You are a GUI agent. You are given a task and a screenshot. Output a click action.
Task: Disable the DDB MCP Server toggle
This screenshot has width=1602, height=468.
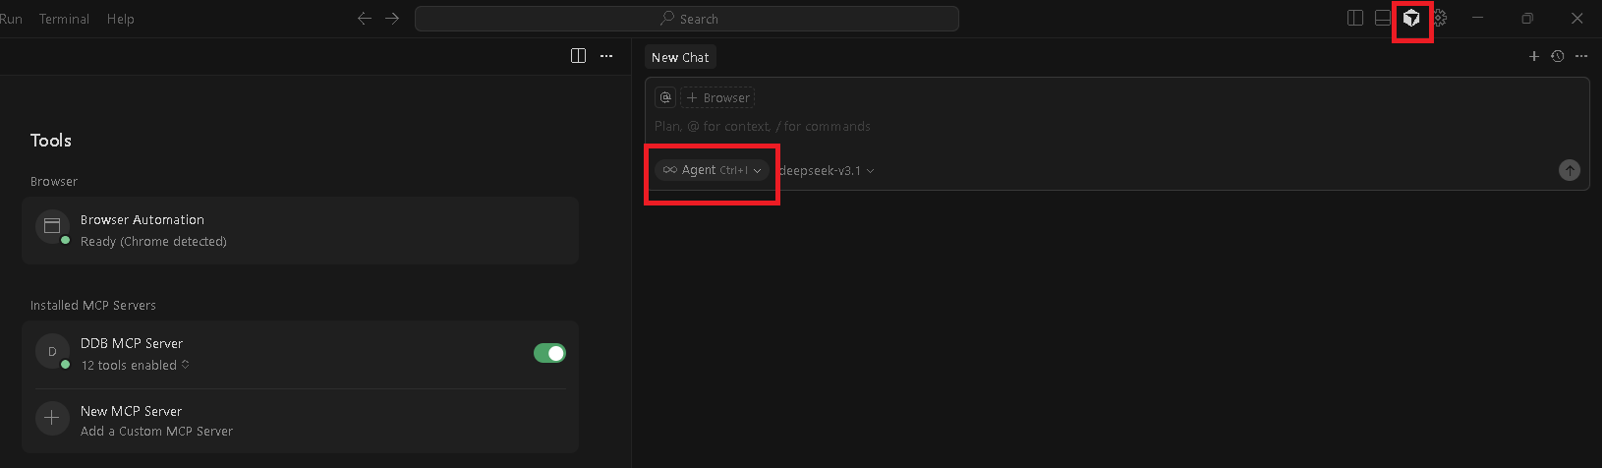pos(549,353)
